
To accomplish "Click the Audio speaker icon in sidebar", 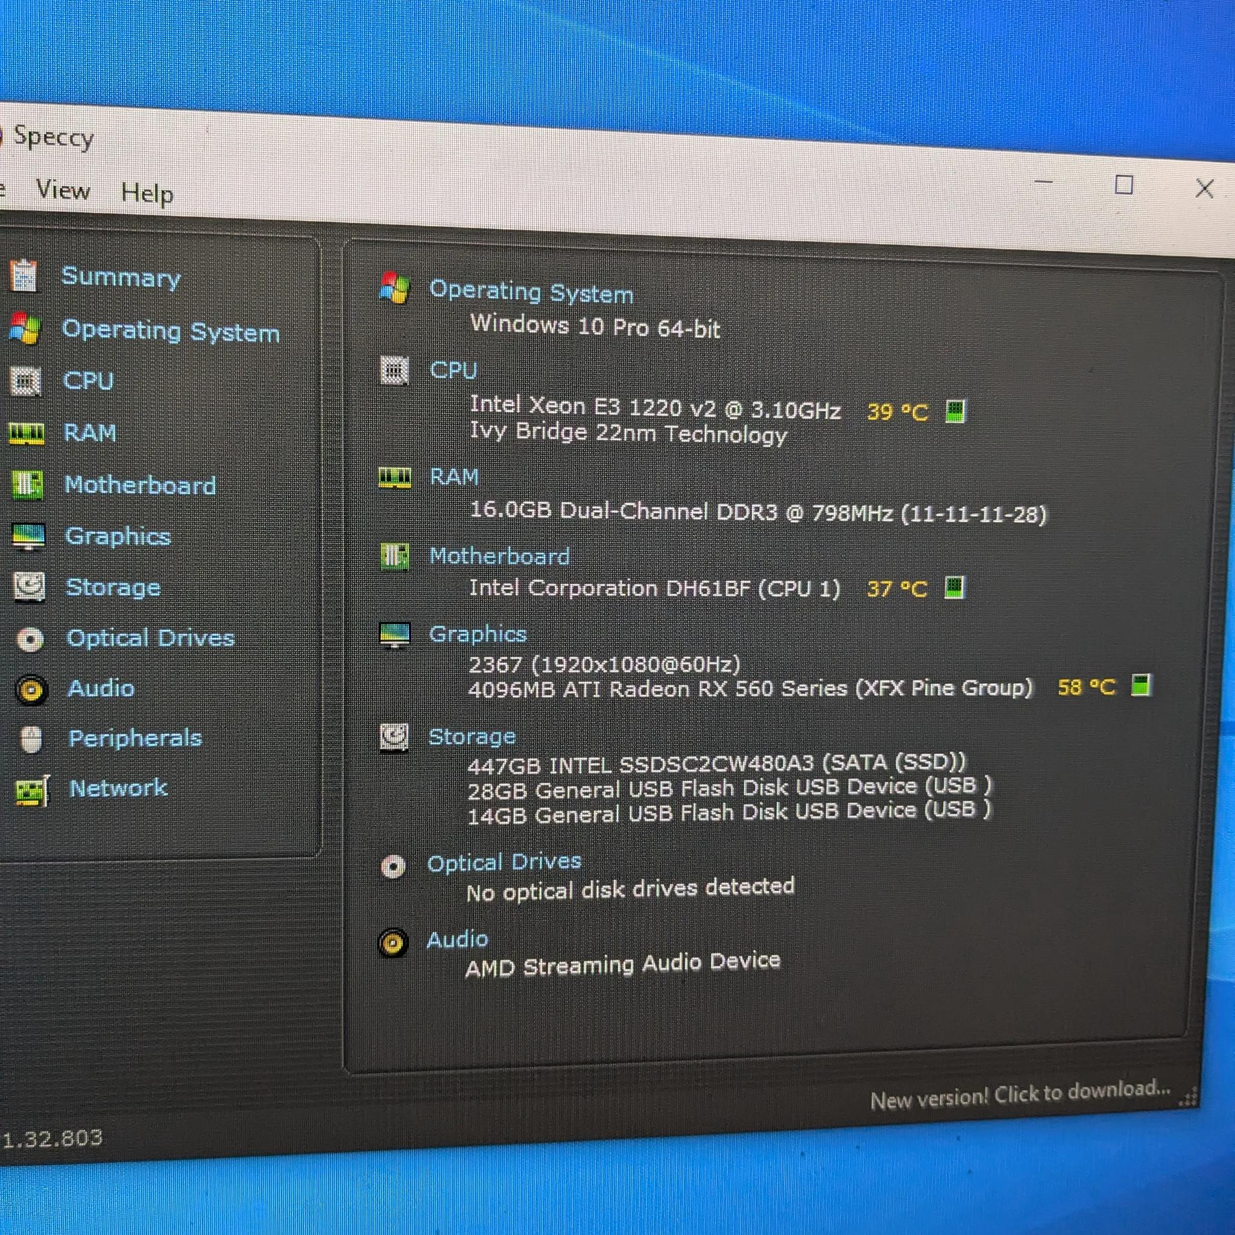I will pos(31,690).
